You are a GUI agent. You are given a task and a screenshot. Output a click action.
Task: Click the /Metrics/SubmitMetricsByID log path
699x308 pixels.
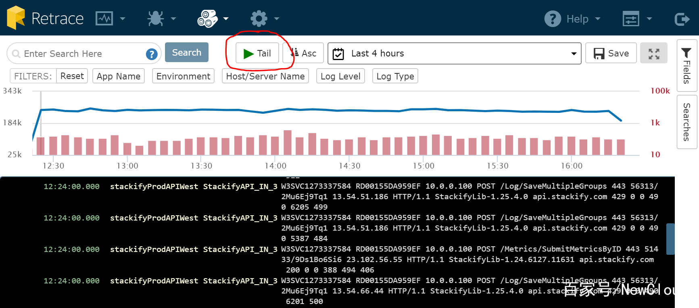561,249
